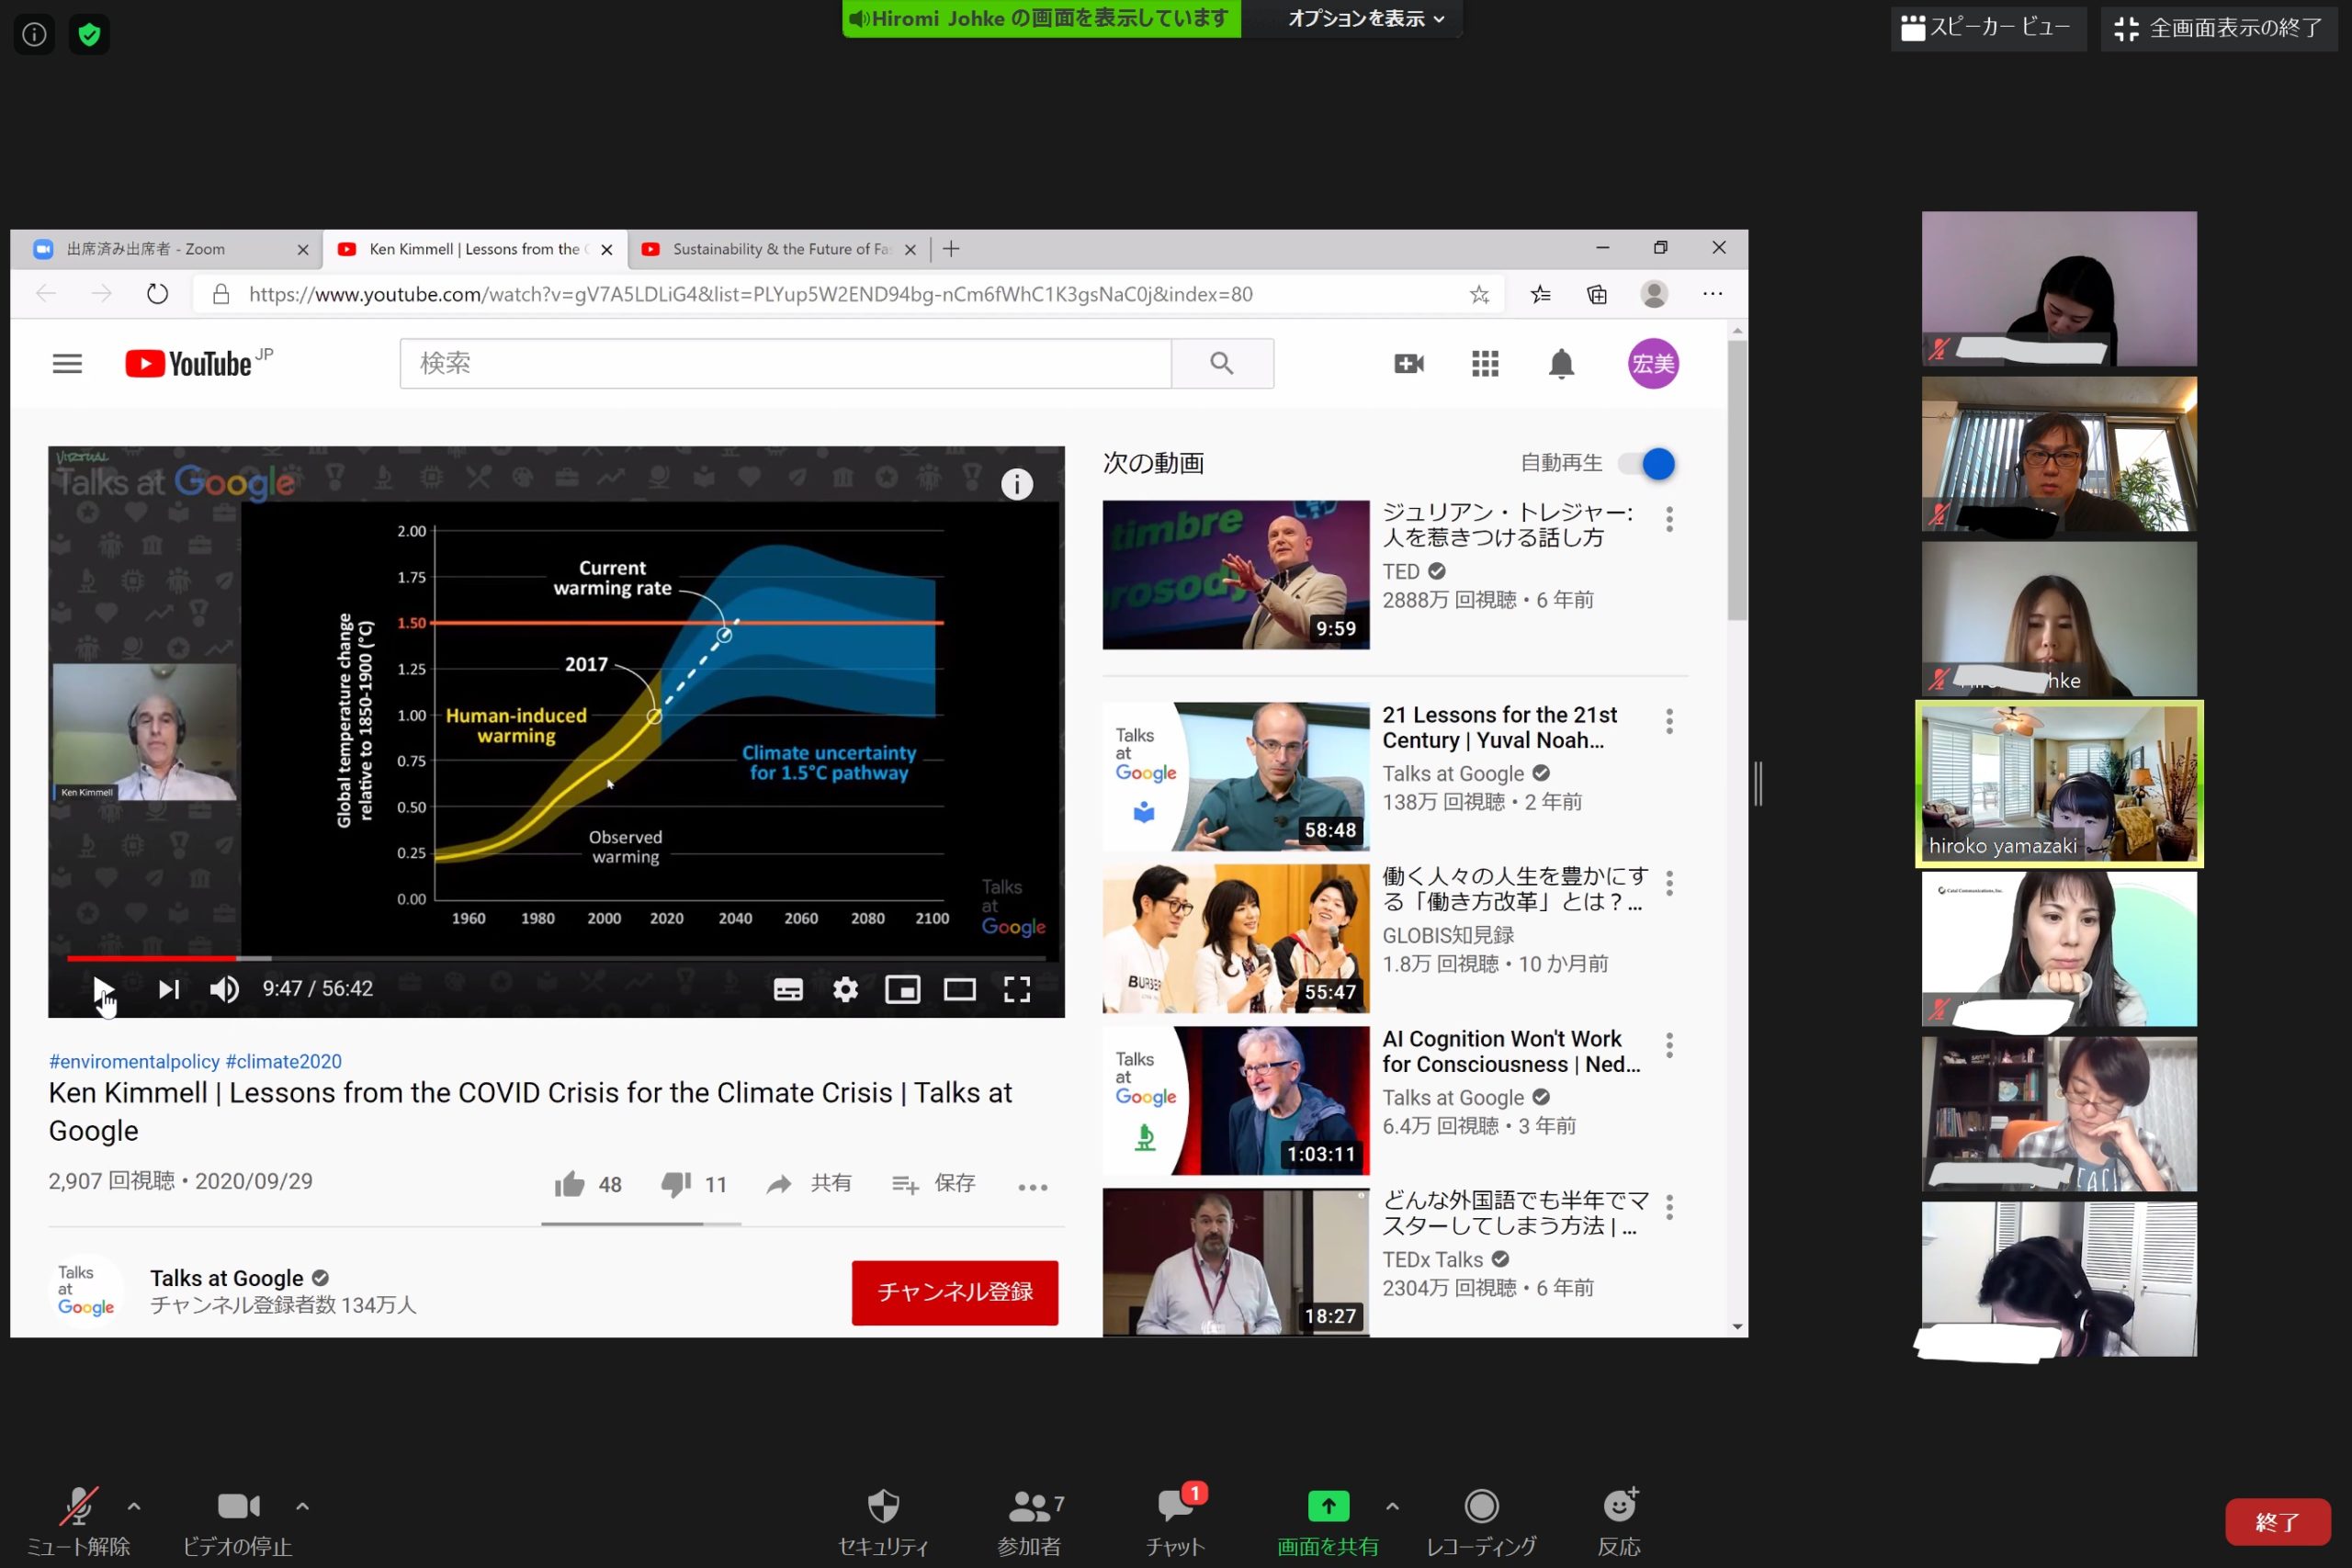Skip to next video in player
Screen dimensions: 2352x1568
pos(168,989)
